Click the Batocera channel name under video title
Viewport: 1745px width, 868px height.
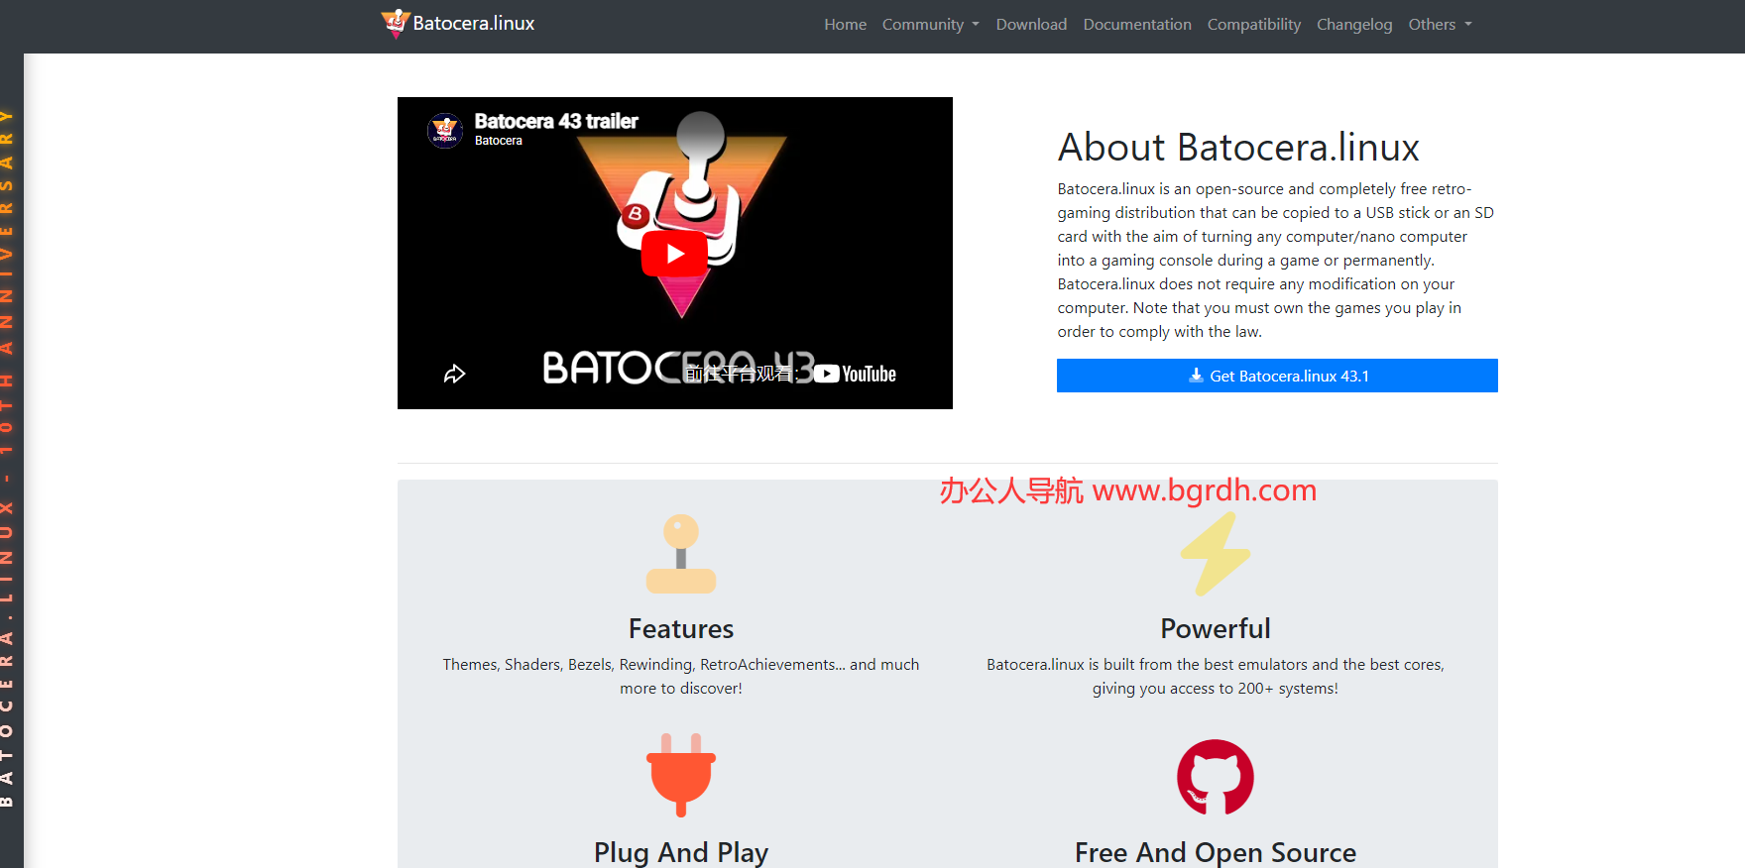click(x=498, y=141)
